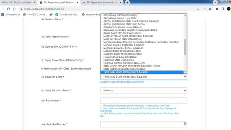
Task: Close the INDIAN JOBS TAMIL tab
Action: click(x=35, y=3)
